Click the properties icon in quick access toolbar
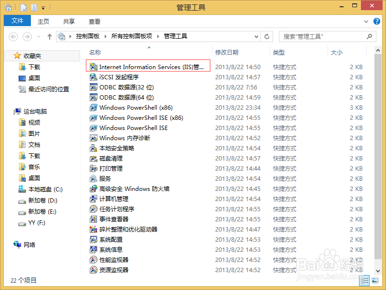This screenshot has height=290, width=386. [x=23, y=8]
